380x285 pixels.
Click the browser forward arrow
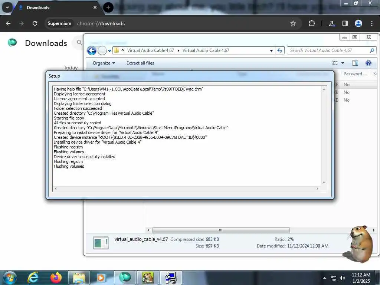21,23
